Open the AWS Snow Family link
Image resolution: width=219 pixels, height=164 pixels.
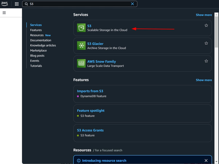pyautogui.click(x=102, y=62)
